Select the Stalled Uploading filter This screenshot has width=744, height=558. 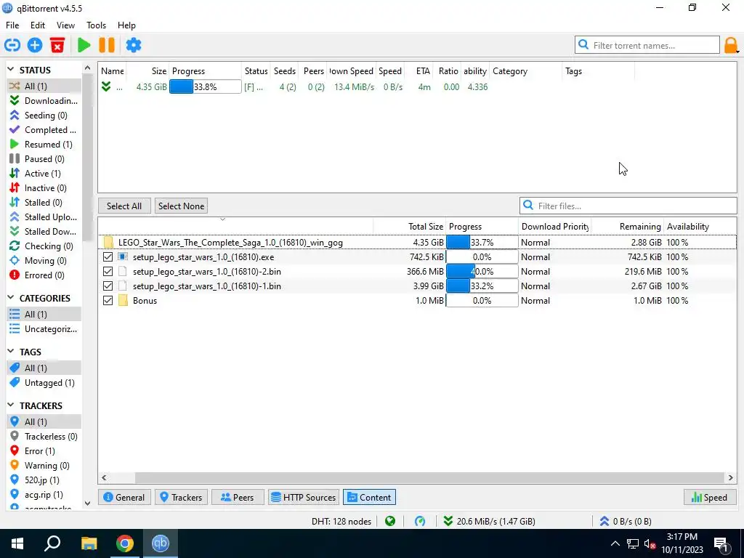pyautogui.click(x=44, y=217)
